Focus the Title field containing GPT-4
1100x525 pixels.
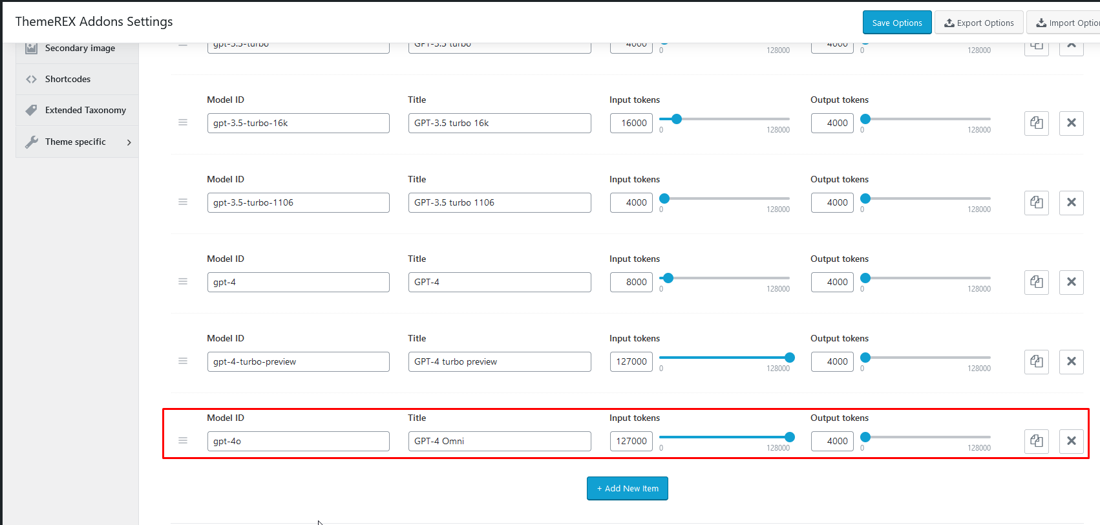(x=500, y=282)
